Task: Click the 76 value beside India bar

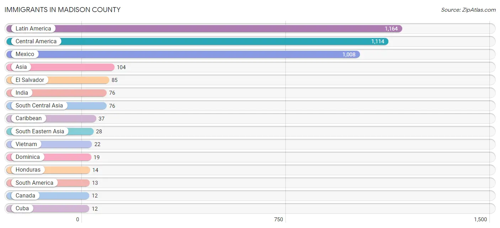Action: 112,93
